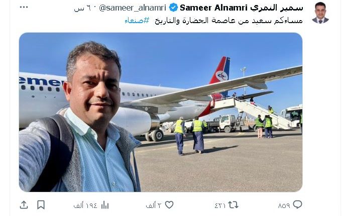Viewport: 342px width, 216px height.
Task: Click the share/upload arrow icon
Action: click(x=24, y=205)
